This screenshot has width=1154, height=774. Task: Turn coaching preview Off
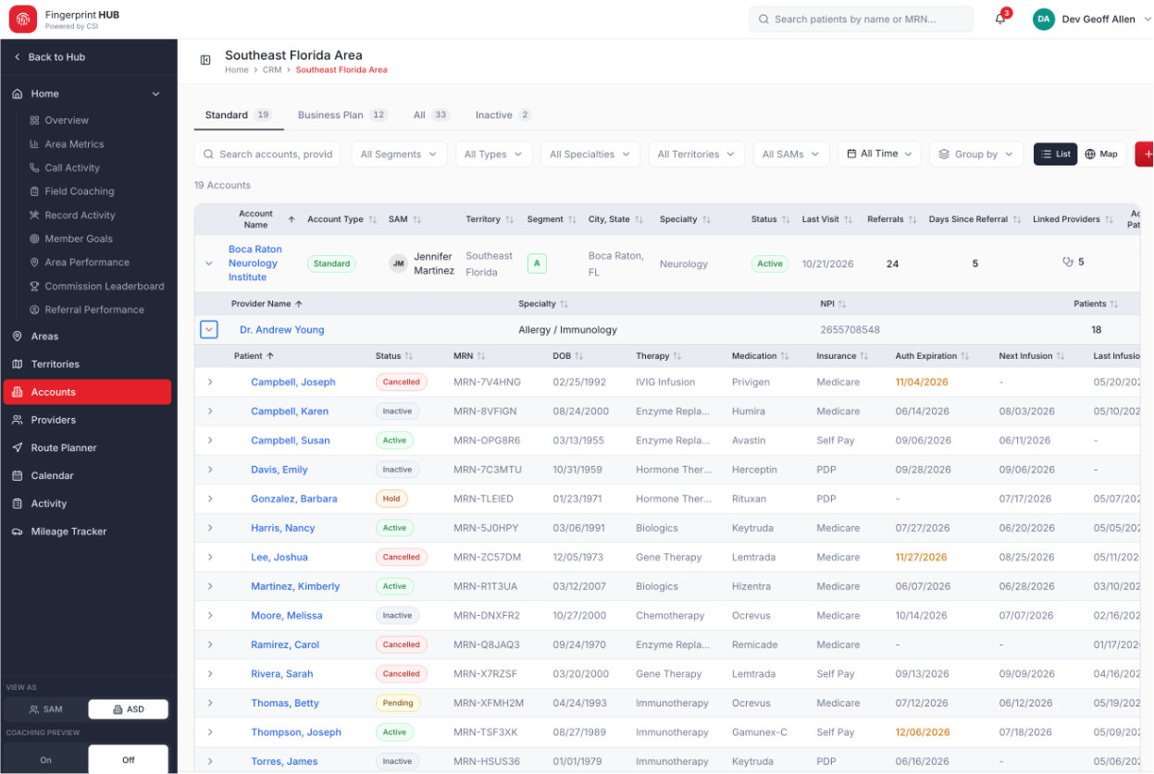coord(129,760)
